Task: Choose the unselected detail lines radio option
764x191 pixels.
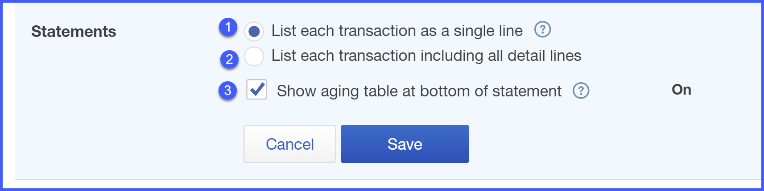Action: coord(254,56)
